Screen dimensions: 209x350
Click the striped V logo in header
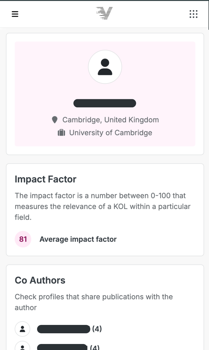(x=104, y=13)
